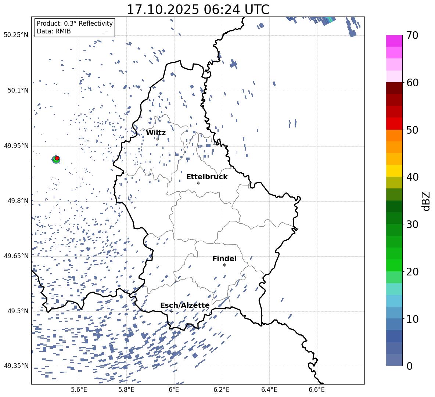
Task: Select the Findel station label
Action: click(x=224, y=259)
